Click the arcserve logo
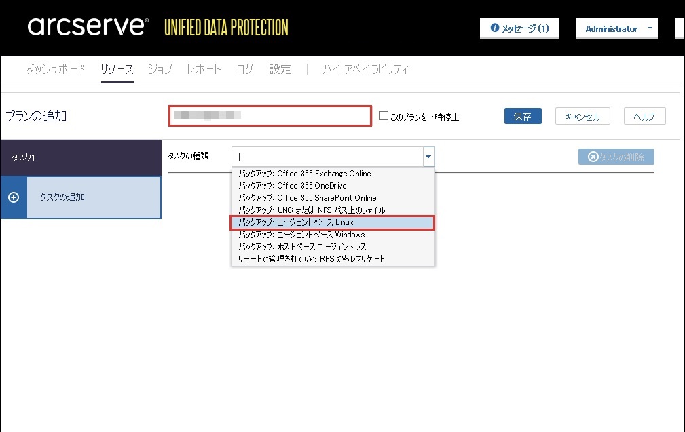The width and height of the screenshot is (685, 432). [x=88, y=26]
